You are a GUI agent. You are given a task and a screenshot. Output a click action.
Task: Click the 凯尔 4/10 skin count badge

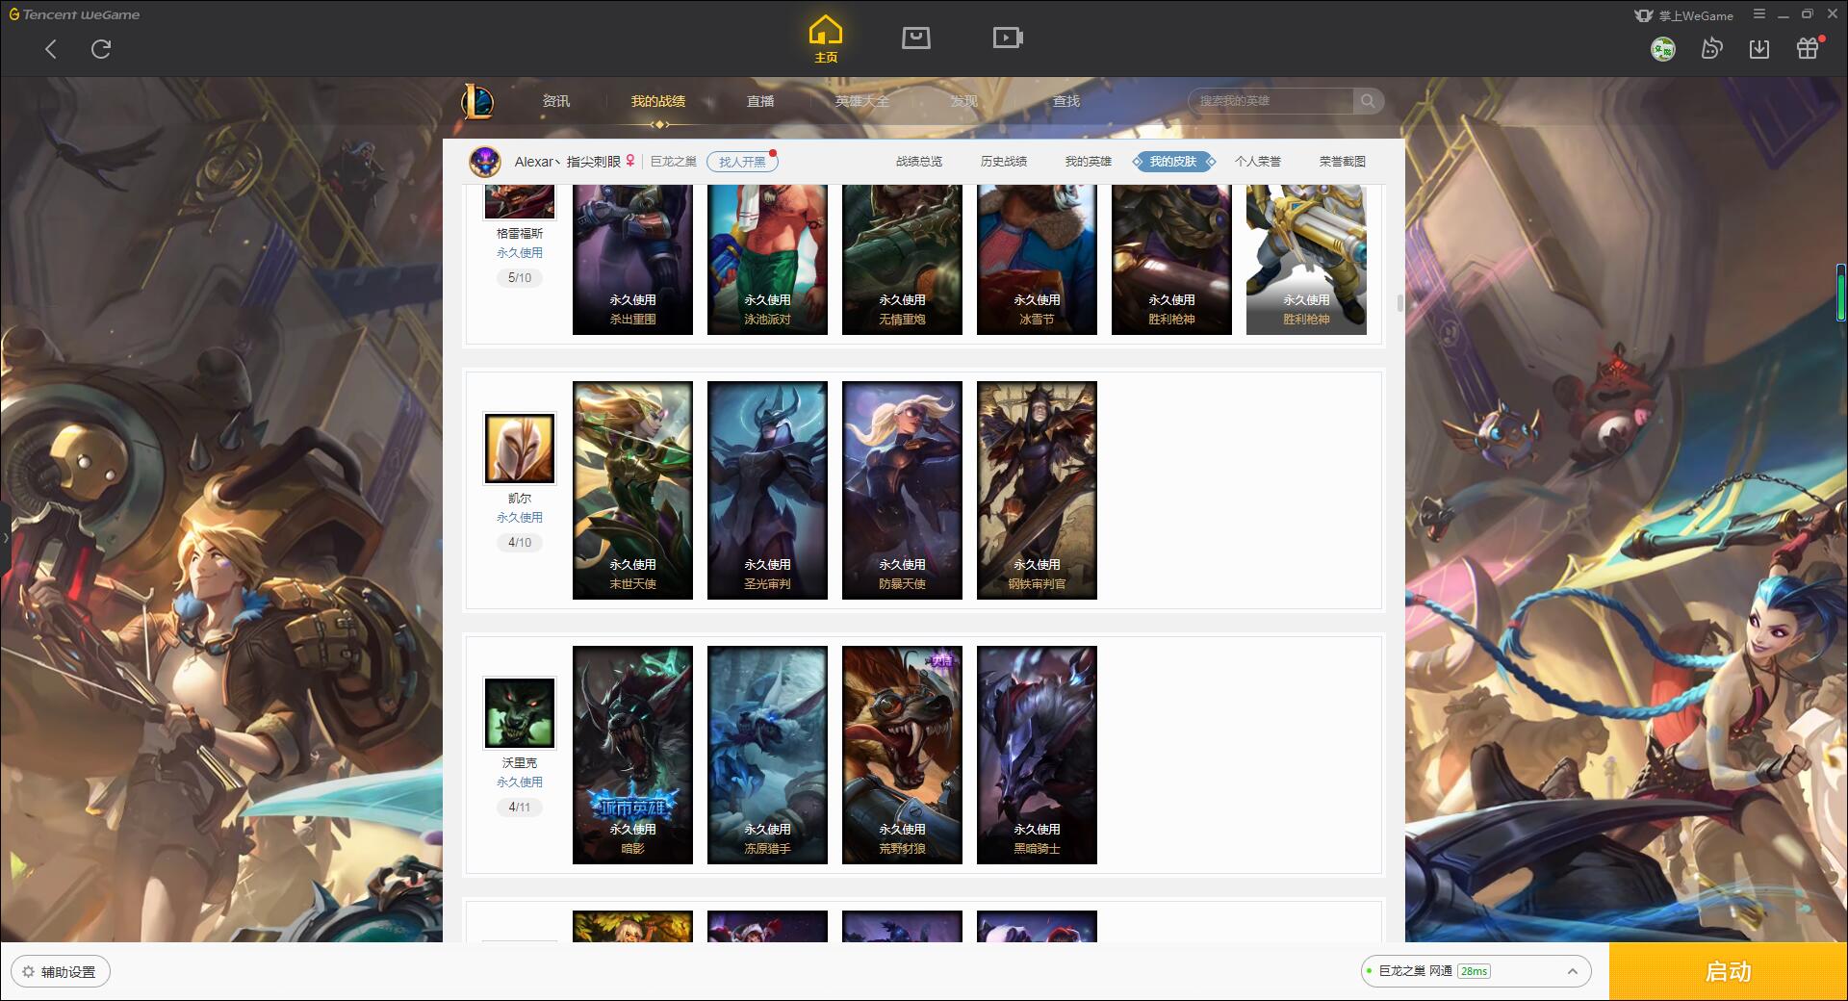[520, 543]
